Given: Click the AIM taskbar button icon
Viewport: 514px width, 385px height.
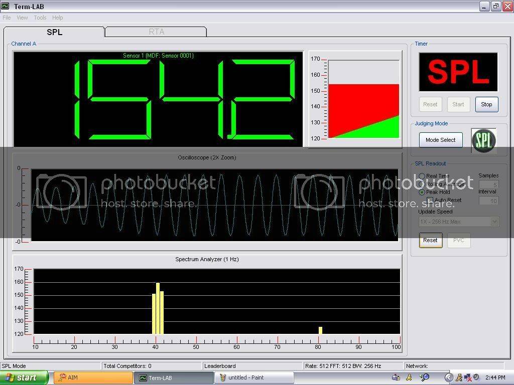Looking at the screenshot, I should click(x=62, y=377).
